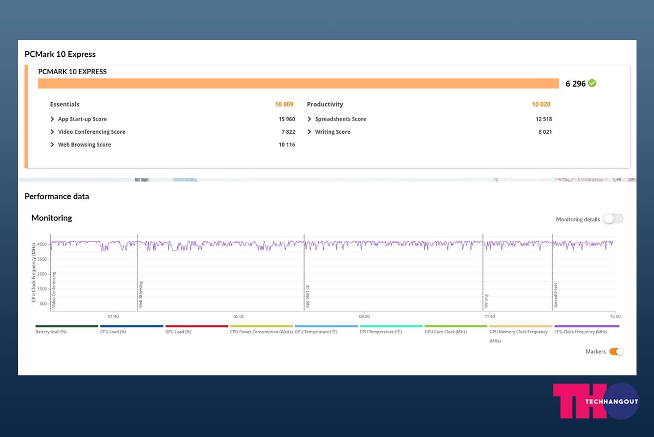The height and width of the screenshot is (437, 654).
Task: Click the Video Conferencing value 7 822
Action: coord(288,132)
